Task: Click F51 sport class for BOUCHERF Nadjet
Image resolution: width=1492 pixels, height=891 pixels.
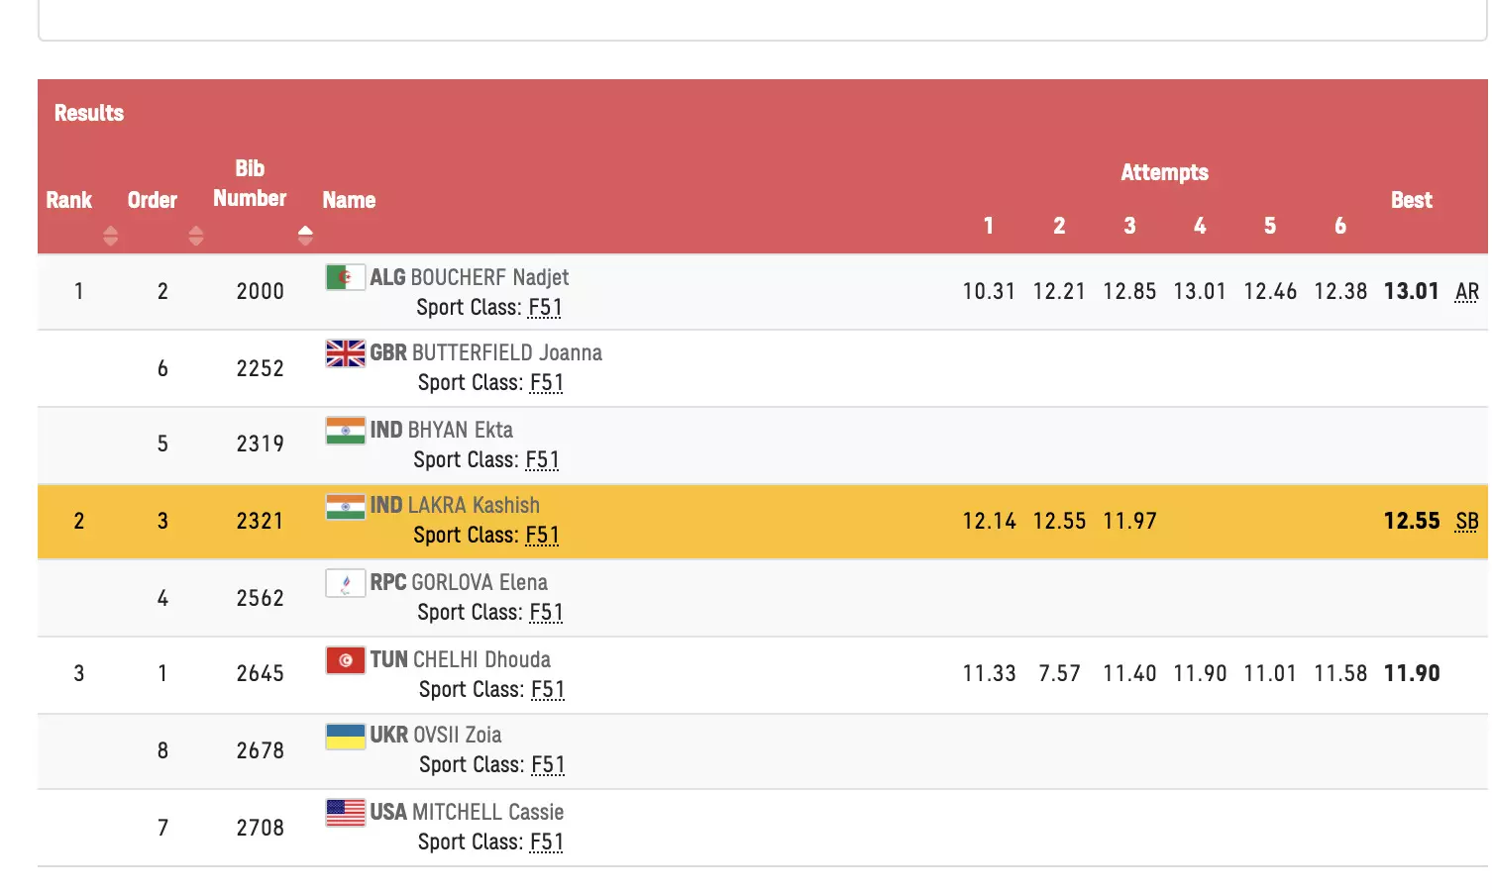Action: 545,308
